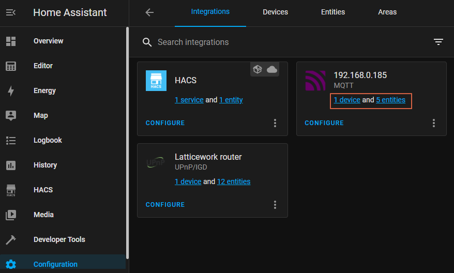This screenshot has width=454, height=273.
Task: Switch to the Areas tab
Action: 387,12
